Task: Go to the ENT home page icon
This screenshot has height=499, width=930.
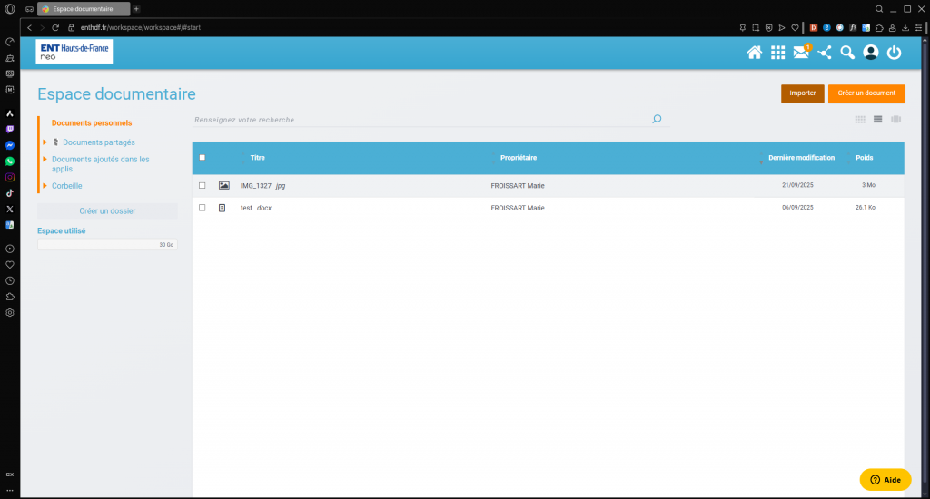Action: 754,53
